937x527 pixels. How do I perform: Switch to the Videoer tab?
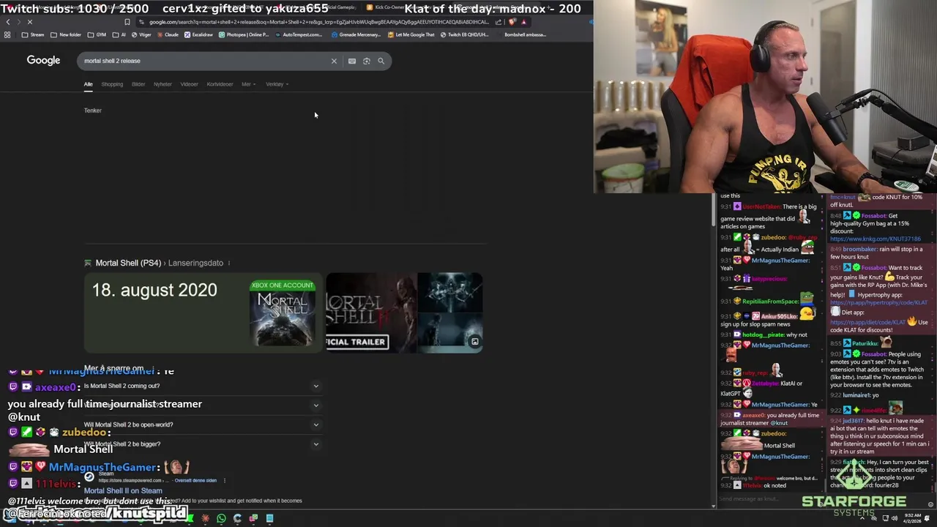pyautogui.click(x=189, y=84)
